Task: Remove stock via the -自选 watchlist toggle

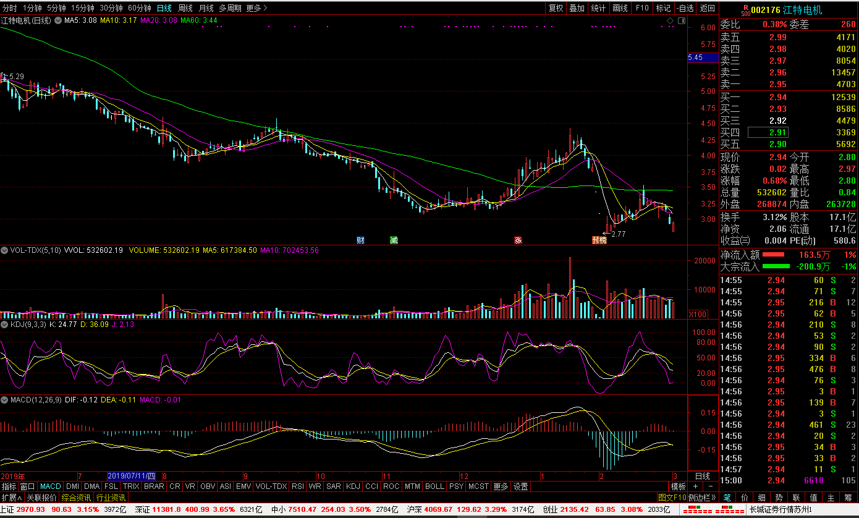Action: (685, 8)
